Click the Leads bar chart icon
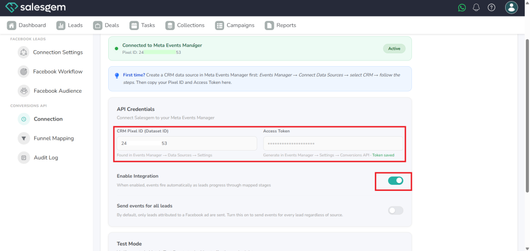Viewport: 530px width, 251px height. pos(61,25)
